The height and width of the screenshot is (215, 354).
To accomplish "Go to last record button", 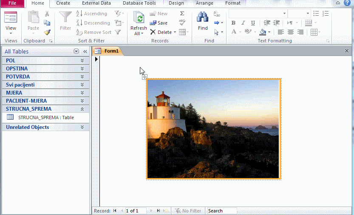I will click(159, 211).
